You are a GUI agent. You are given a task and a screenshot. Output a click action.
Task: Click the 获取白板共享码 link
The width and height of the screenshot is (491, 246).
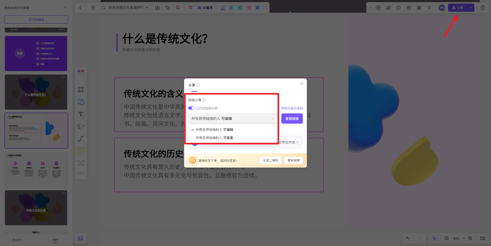point(292,108)
